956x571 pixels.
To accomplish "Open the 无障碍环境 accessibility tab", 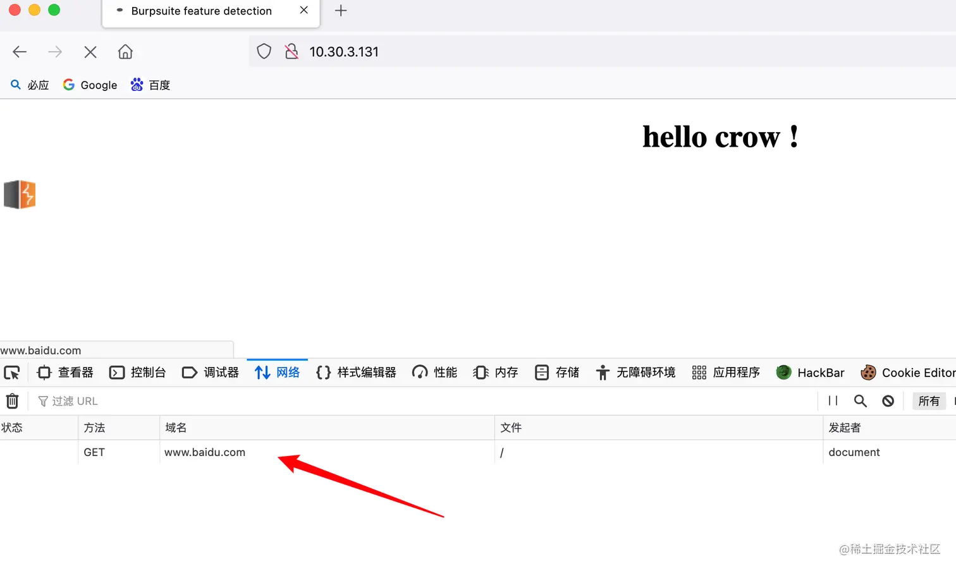I will [x=635, y=373].
